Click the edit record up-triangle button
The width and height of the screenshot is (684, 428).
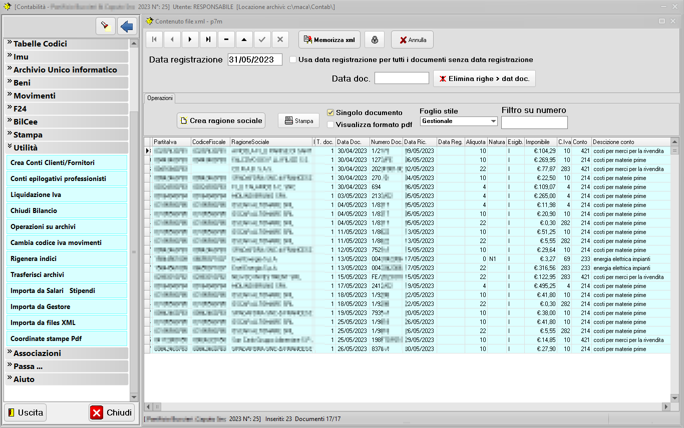[x=244, y=39]
